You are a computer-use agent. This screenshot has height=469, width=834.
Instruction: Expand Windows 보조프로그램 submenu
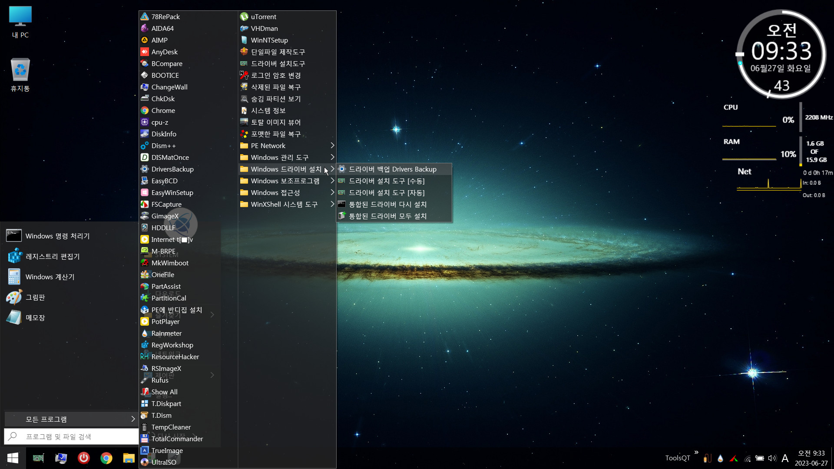287,181
